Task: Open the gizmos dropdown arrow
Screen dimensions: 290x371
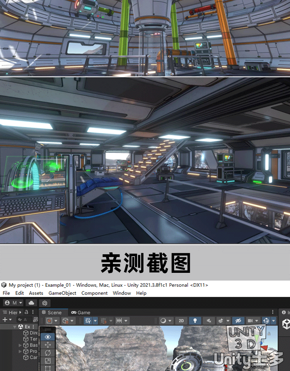Action: (x=274, y=321)
